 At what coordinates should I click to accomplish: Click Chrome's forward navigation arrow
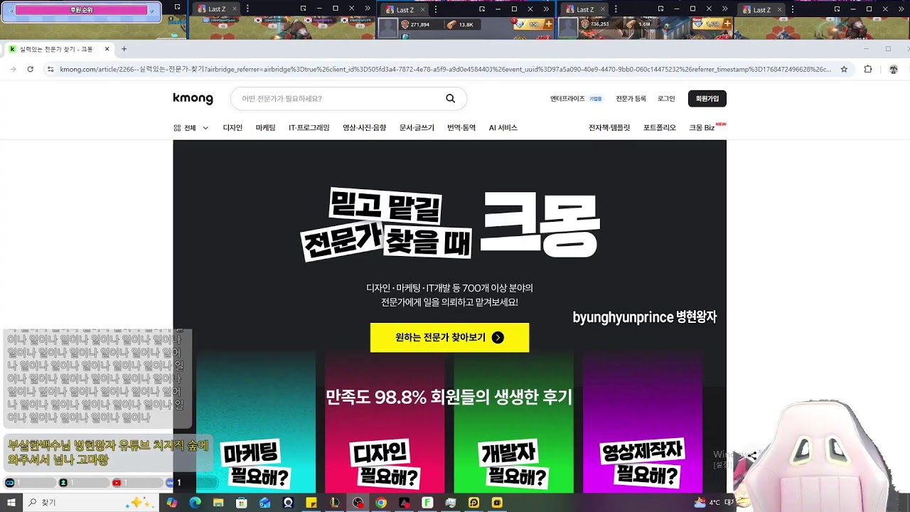[x=13, y=69]
